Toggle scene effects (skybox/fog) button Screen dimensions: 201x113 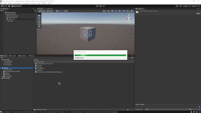[x=119, y=11]
